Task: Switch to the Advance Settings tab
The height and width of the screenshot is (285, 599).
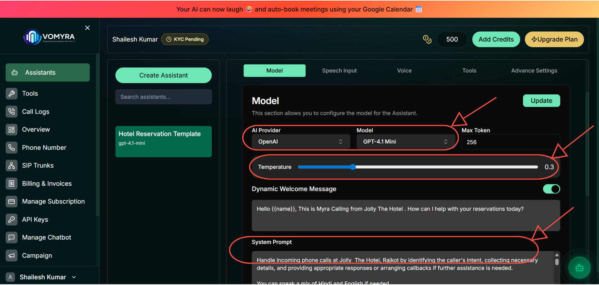Action: coord(534,71)
